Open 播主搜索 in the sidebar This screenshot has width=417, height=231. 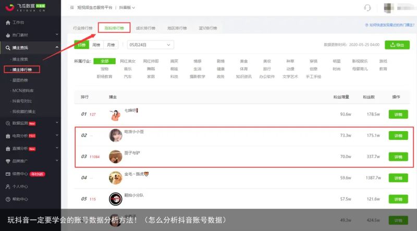click(x=20, y=59)
